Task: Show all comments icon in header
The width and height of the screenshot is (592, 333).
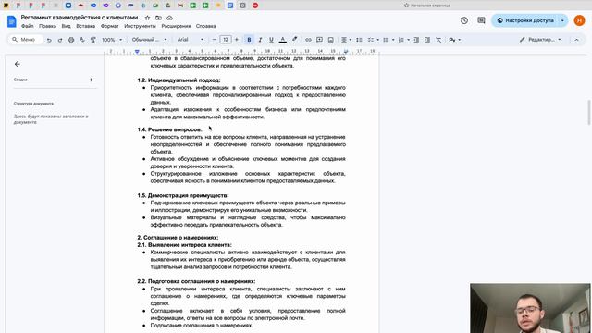Action: [481, 20]
